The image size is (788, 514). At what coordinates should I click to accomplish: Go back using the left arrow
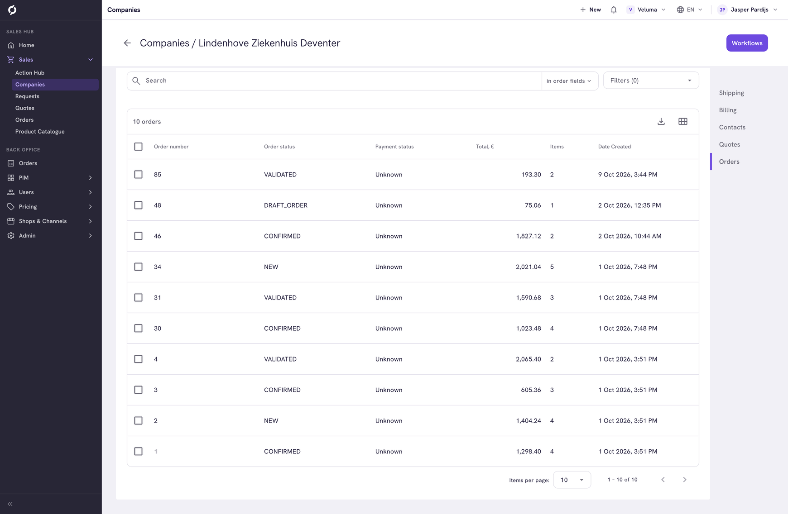click(x=127, y=43)
